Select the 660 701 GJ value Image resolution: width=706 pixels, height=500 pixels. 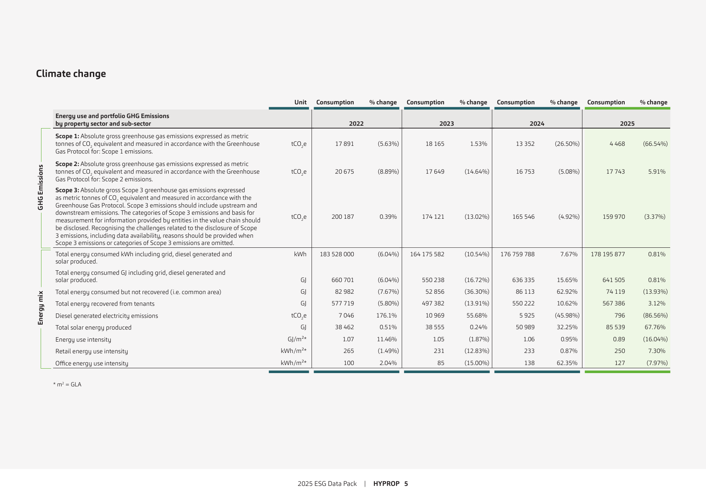click(343, 280)
